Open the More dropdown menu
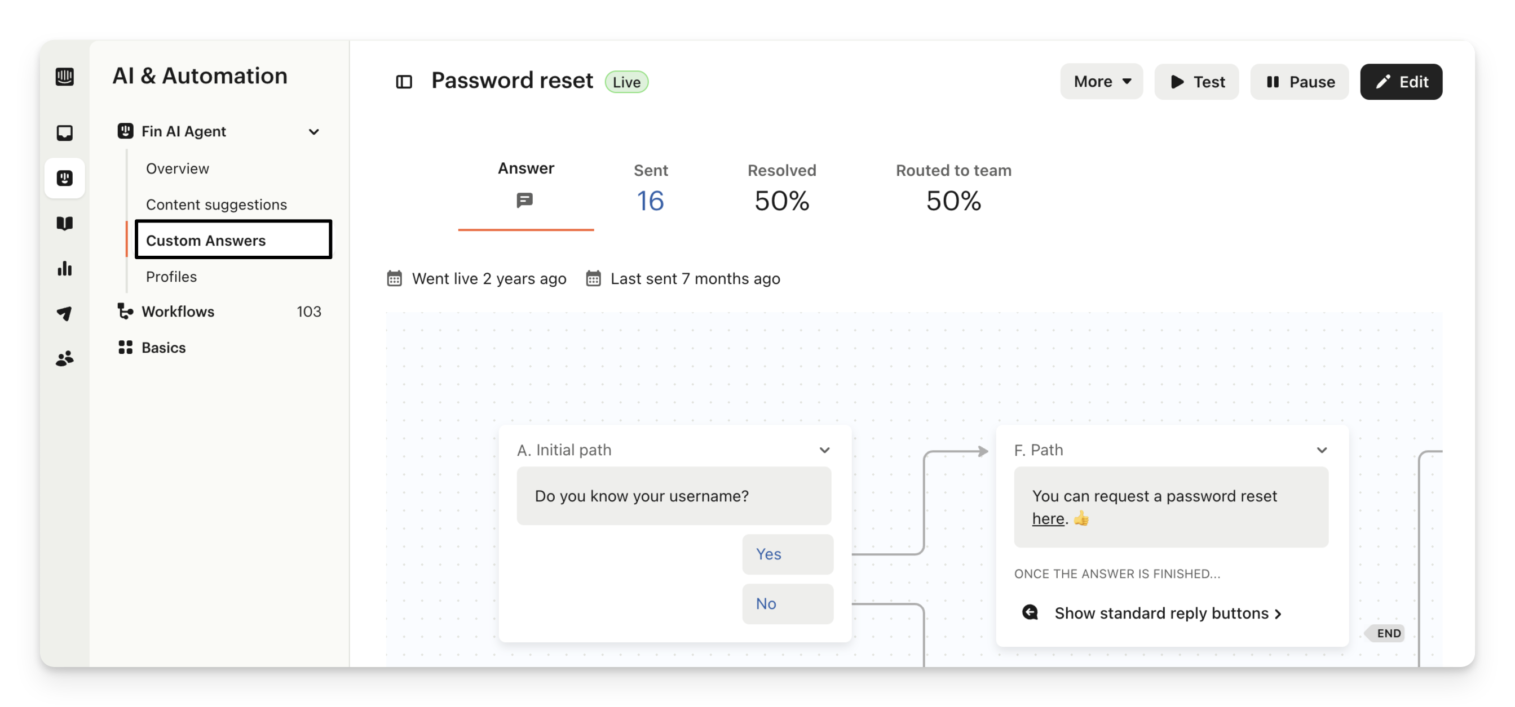The height and width of the screenshot is (707, 1515). [1101, 82]
